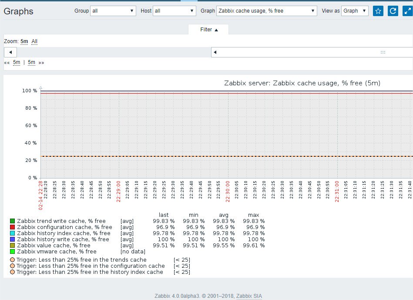Click the double left arrows «« link

[7, 63]
